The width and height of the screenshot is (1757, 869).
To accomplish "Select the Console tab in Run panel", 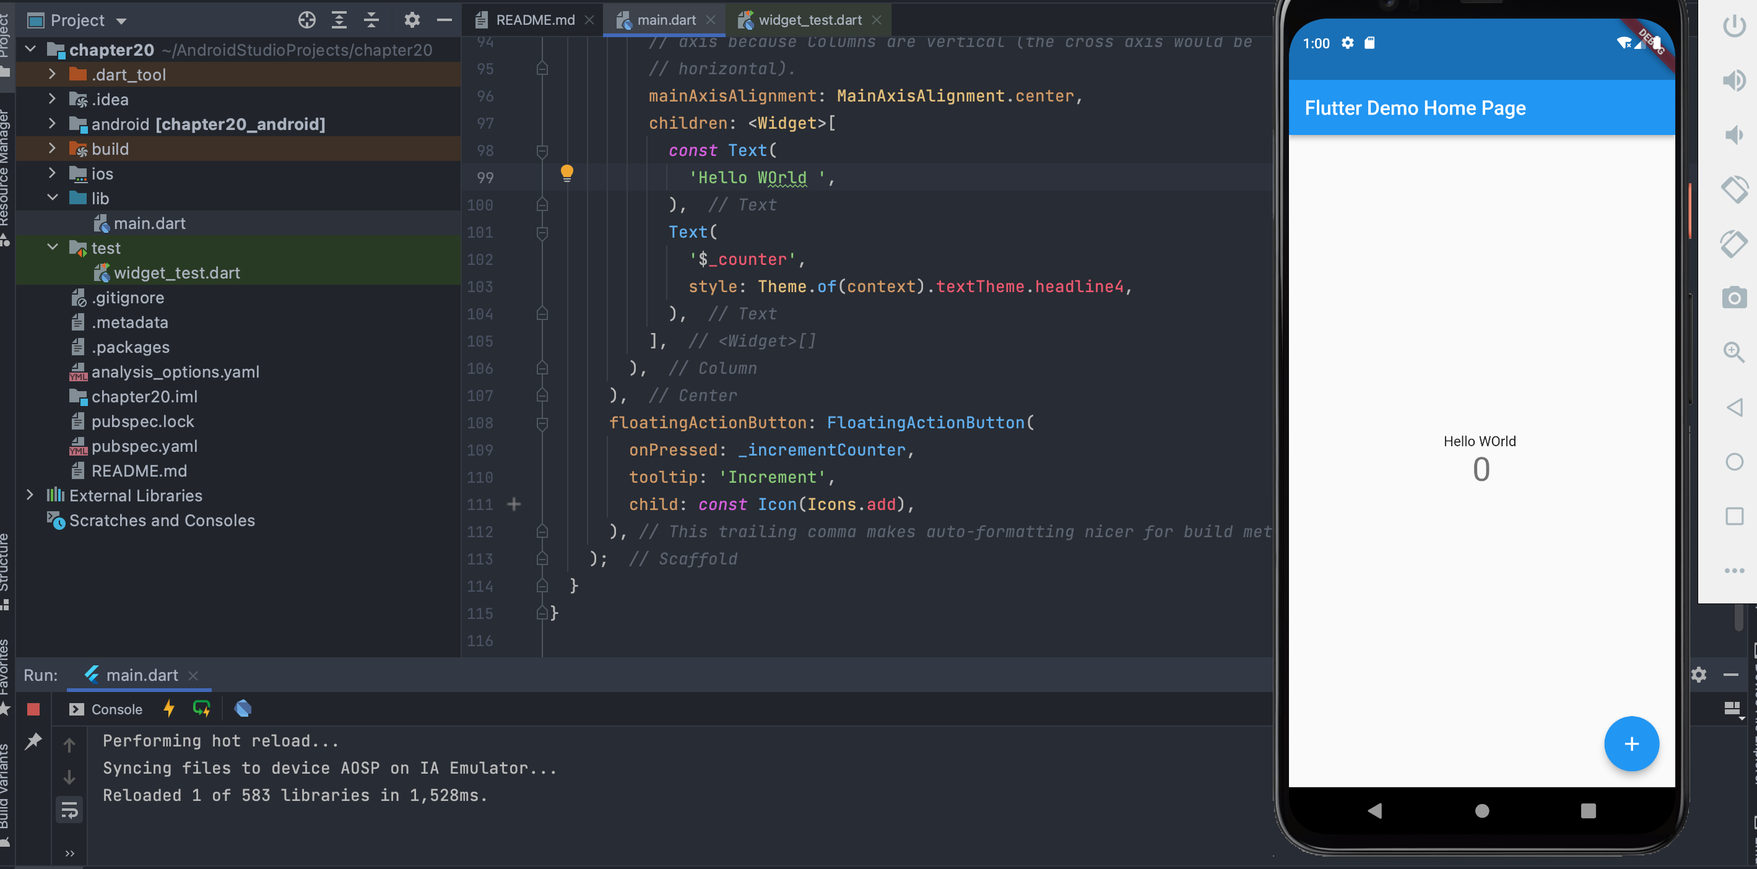I will 106,709.
